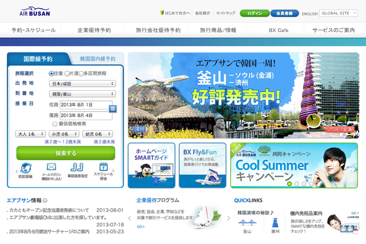Open the サービスのご案内 menu
366x244 pixels.
coord(333,30)
